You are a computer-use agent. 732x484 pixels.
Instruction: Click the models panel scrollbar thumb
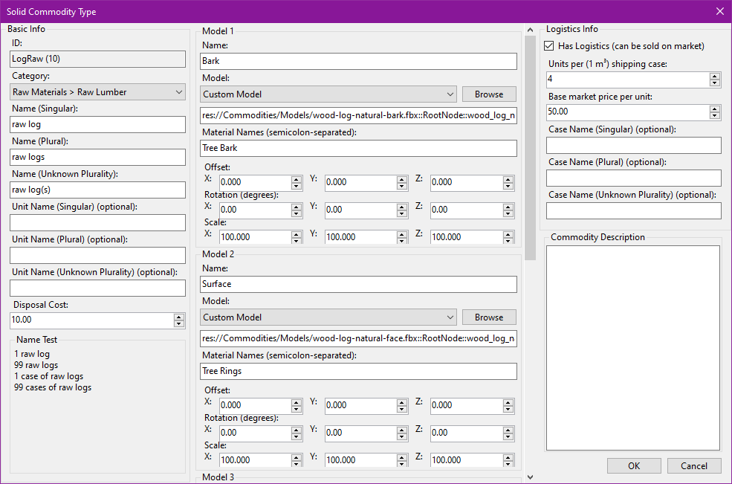(530, 148)
